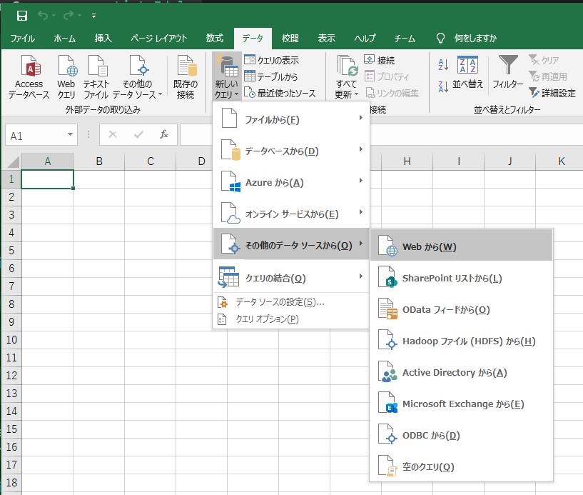Click the Save icon in quick access toolbar
The image size is (583, 495).
pos(22,16)
